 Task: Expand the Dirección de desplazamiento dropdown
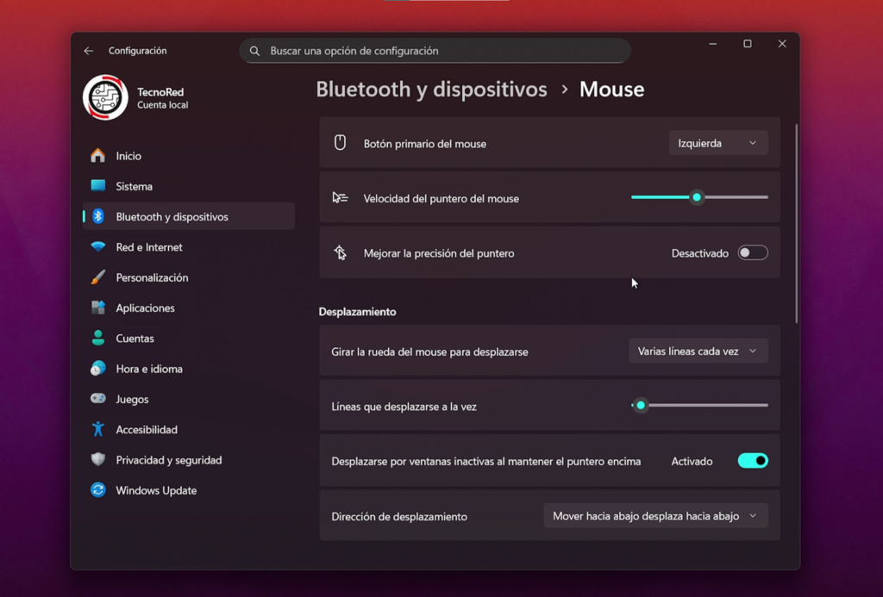[655, 515]
